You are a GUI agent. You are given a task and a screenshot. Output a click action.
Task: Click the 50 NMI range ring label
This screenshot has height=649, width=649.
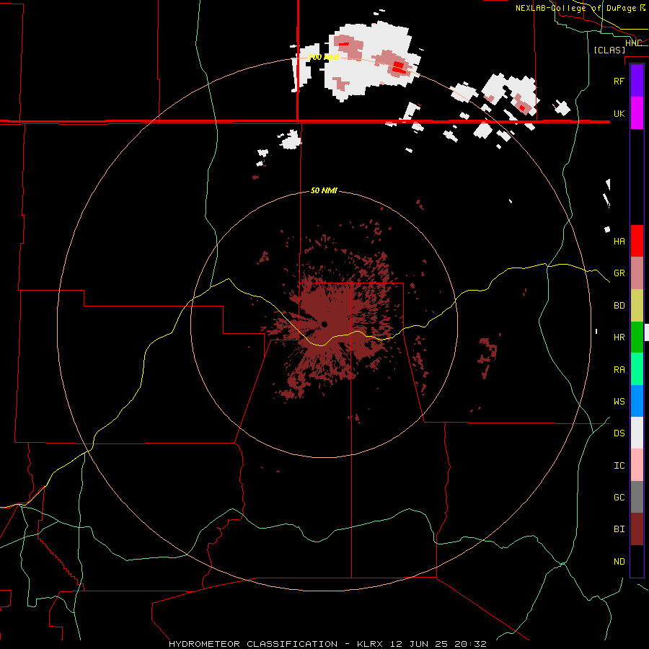pos(324,190)
